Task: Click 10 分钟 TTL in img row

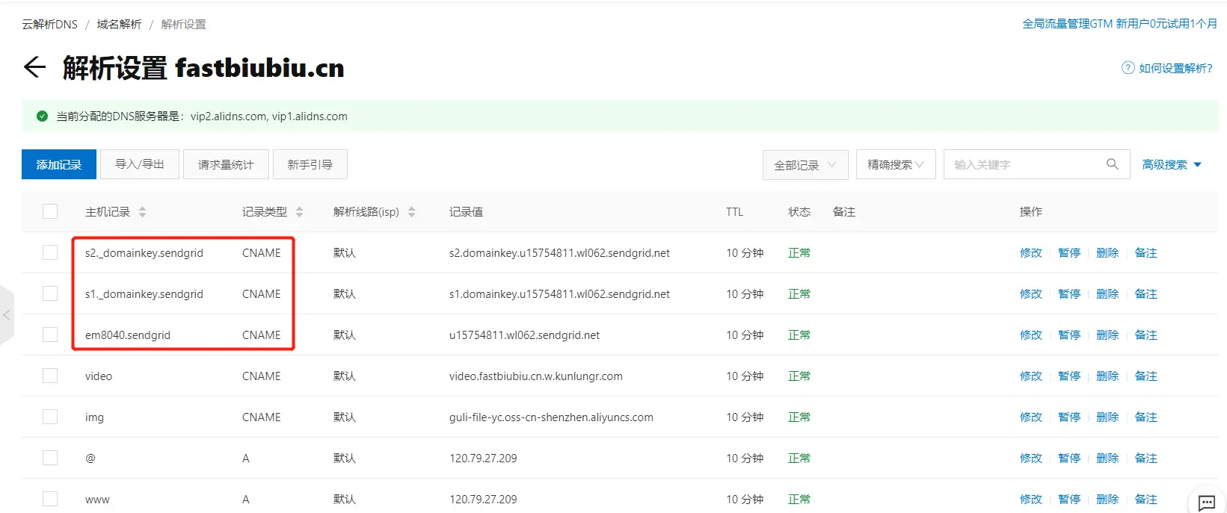Action: 745,417
